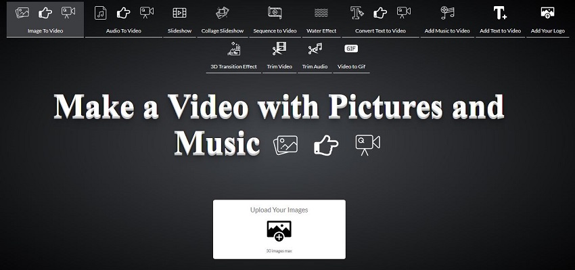Image resolution: width=575 pixels, height=270 pixels.
Task: Click the Make a Video with Pictures heading
Action: (279, 125)
